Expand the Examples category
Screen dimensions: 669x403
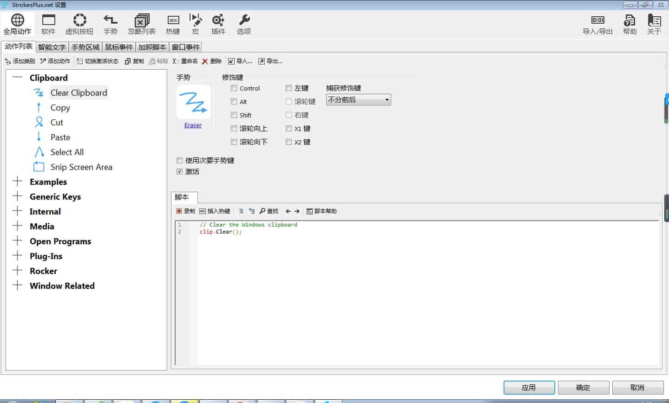coord(18,182)
